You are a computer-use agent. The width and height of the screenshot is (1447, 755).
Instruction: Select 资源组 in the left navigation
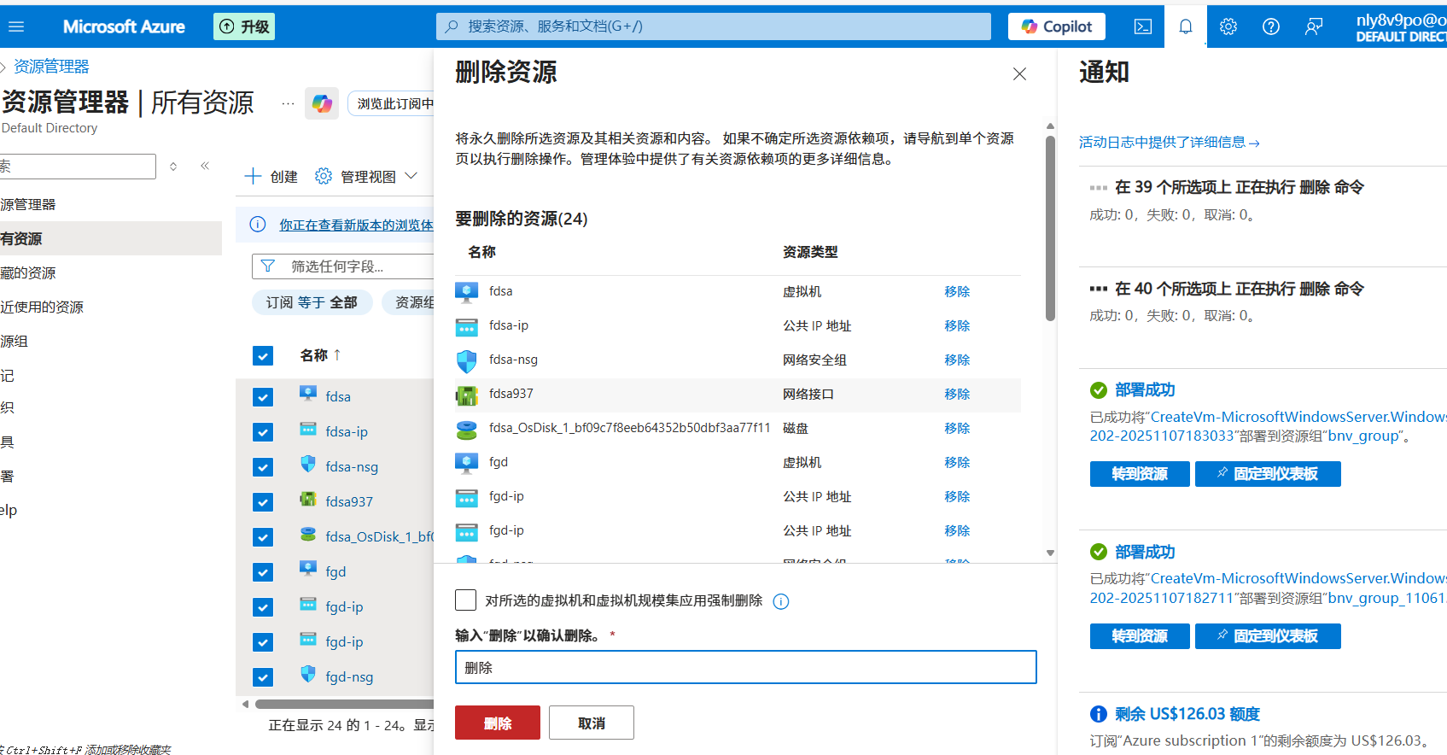[15, 341]
